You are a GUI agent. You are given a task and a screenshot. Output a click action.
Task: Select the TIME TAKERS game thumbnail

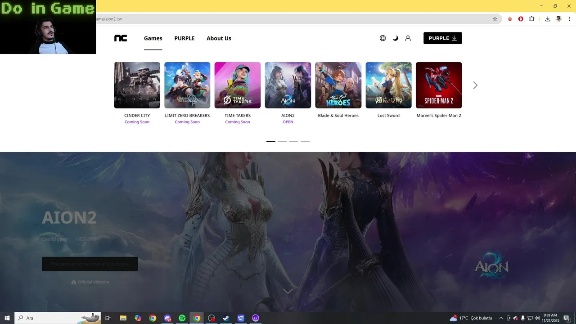(x=238, y=85)
